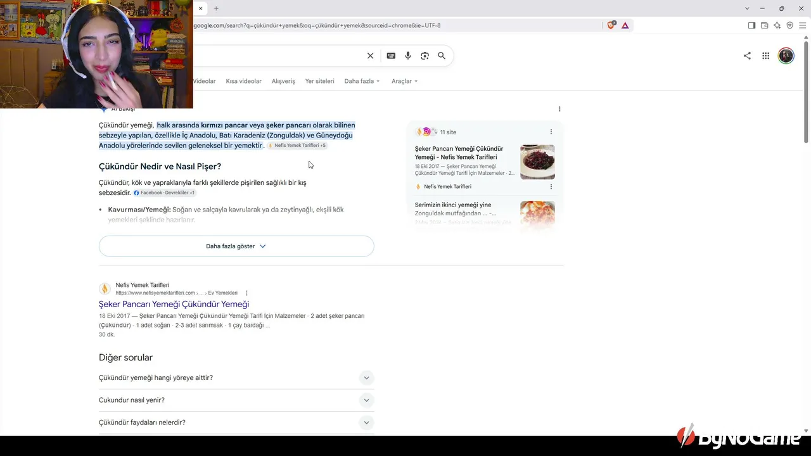Image resolution: width=811 pixels, height=456 pixels.
Task: Open the Google account profile picture
Action: coord(786,56)
